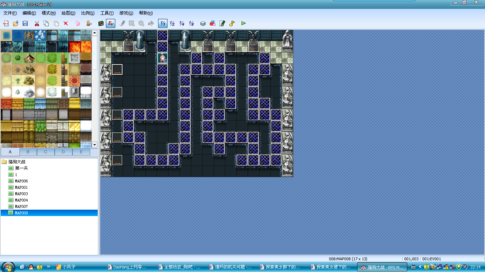Switch to tileset tab B
This screenshot has width=485, height=272.
click(28, 152)
